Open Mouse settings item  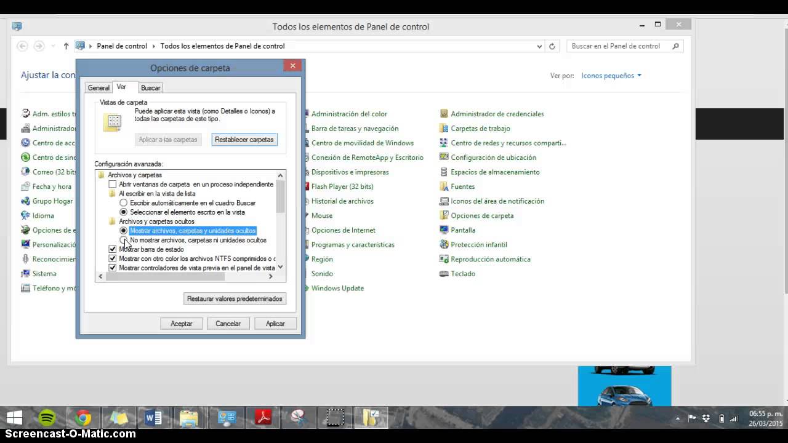321,215
